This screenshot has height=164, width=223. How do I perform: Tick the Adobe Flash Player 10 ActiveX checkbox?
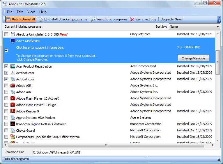[x=6, y=98]
